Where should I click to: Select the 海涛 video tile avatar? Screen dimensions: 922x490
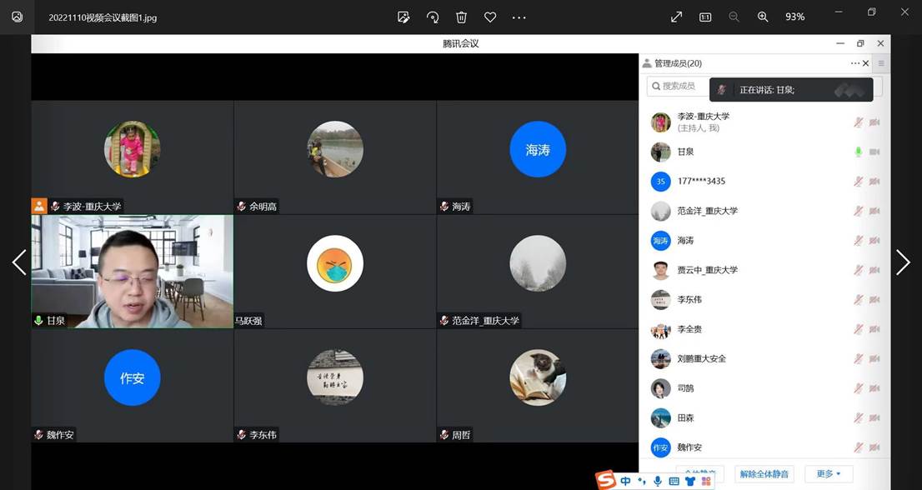538,149
